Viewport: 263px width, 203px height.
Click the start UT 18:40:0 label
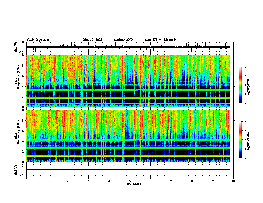point(160,40)
